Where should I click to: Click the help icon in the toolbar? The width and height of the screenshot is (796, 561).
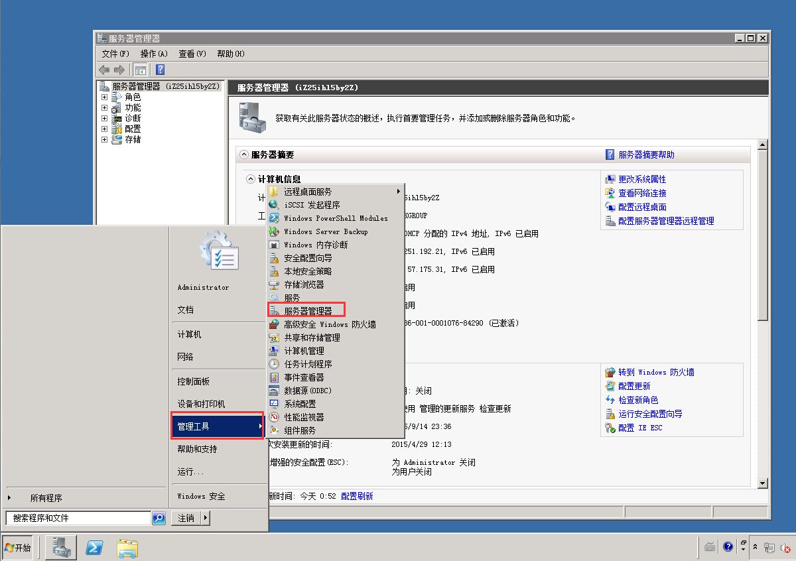point(160,70)
